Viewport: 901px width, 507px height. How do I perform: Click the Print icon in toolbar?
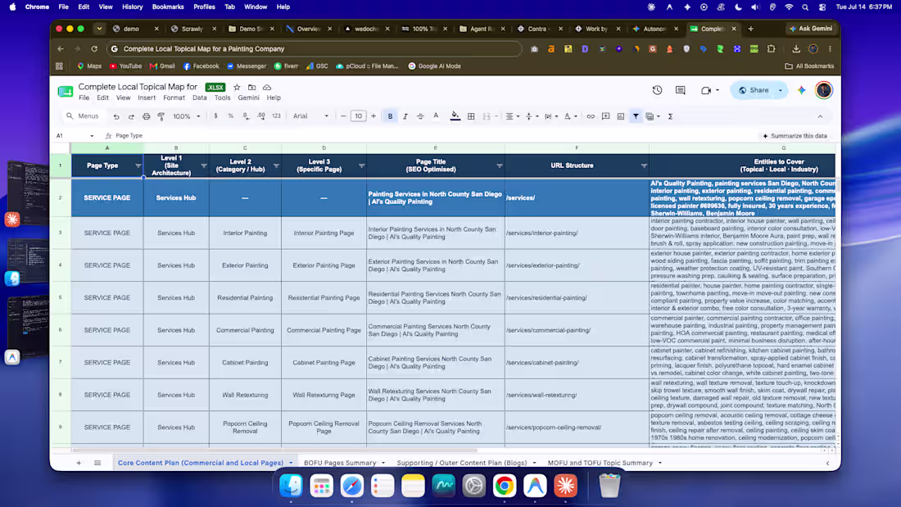[146, 116]
